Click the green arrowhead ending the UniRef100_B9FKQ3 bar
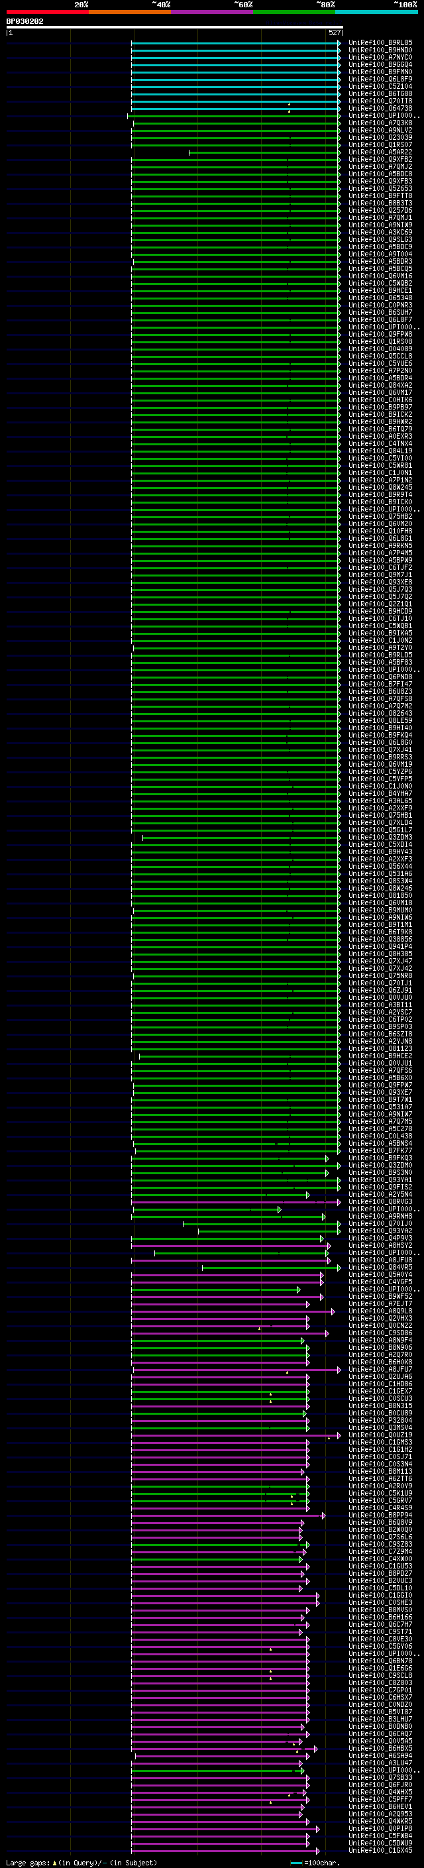The width and height of the screenshot is (424, 1868). tap(327, 1158)
